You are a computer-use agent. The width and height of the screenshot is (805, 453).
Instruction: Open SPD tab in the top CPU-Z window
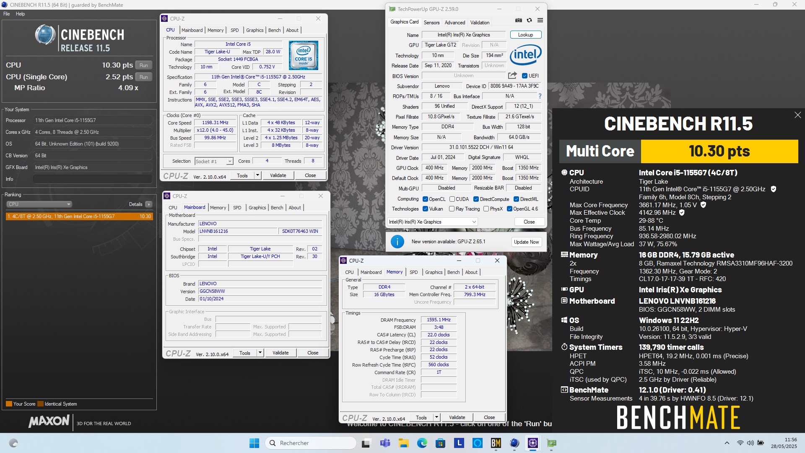click(235, 30)
